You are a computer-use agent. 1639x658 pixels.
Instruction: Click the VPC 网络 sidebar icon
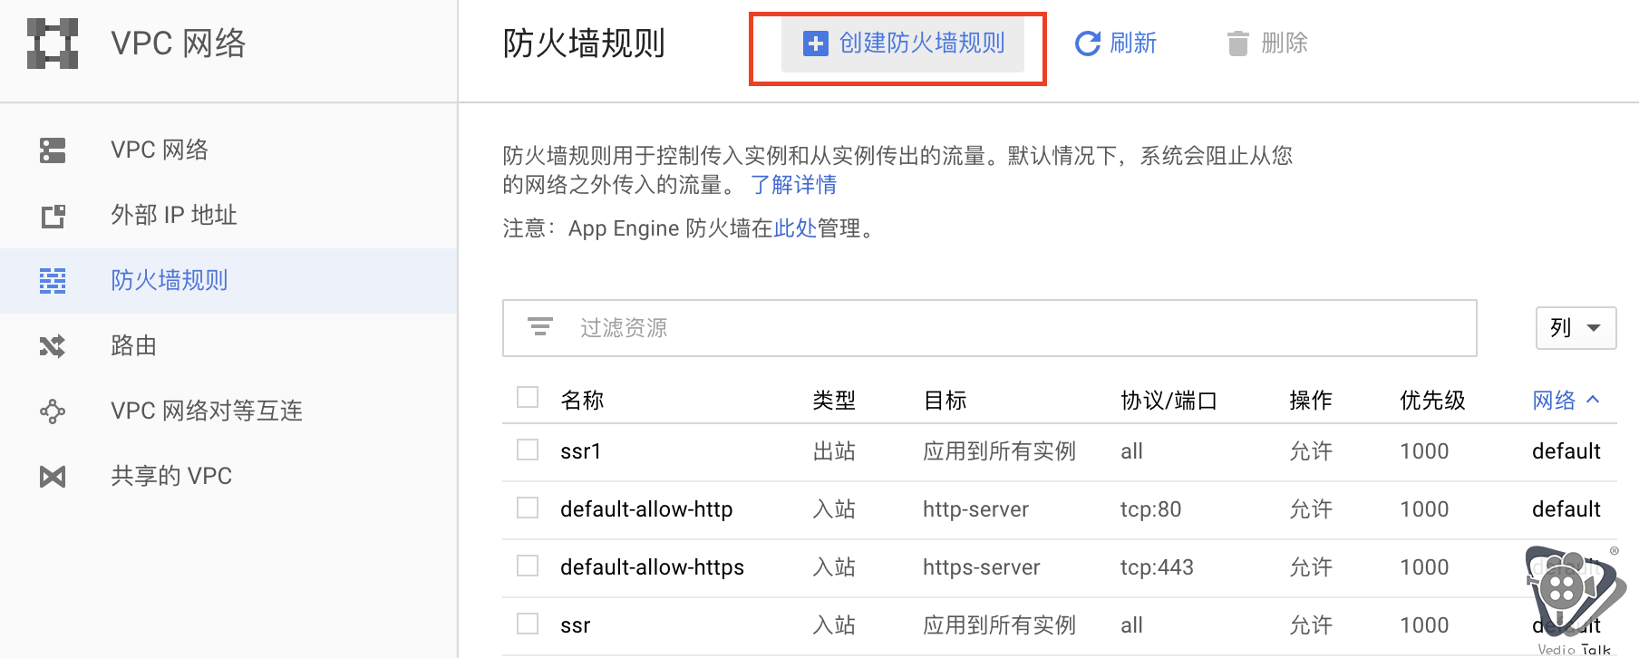pyautogui.click(x=53, y=150)
